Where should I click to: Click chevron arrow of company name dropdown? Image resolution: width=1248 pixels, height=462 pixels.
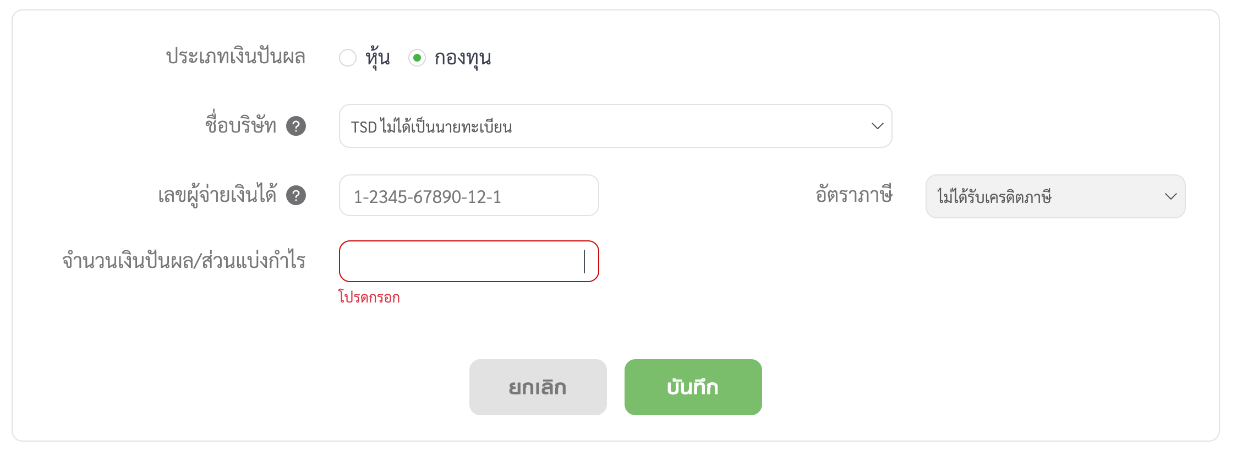[x=878, y=126]
